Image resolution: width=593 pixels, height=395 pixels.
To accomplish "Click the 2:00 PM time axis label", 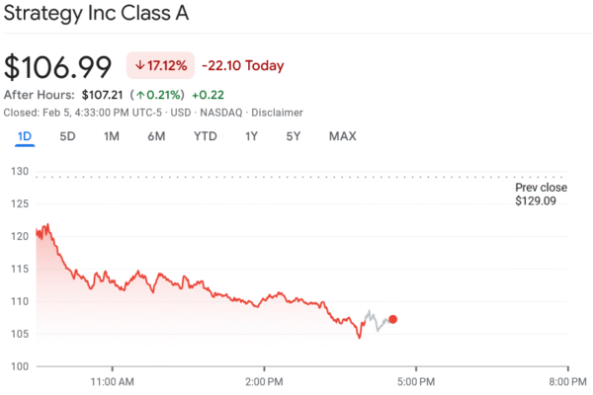I will coord(264,380).
